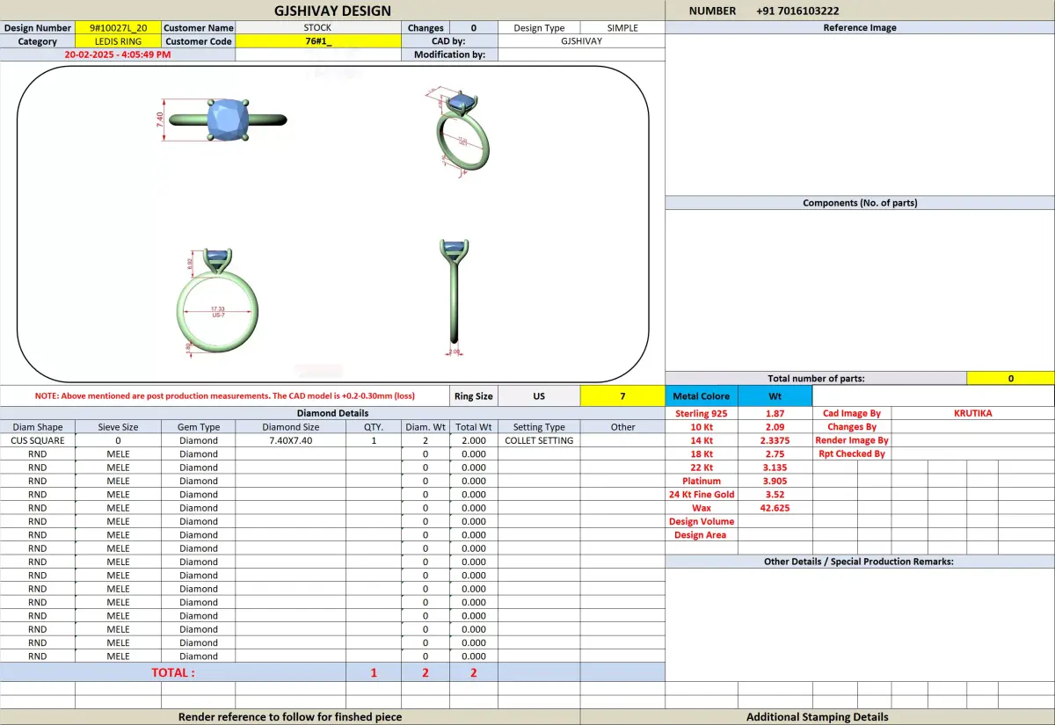
Task: Click the Diamond Details section header
Action: (332, 413)
